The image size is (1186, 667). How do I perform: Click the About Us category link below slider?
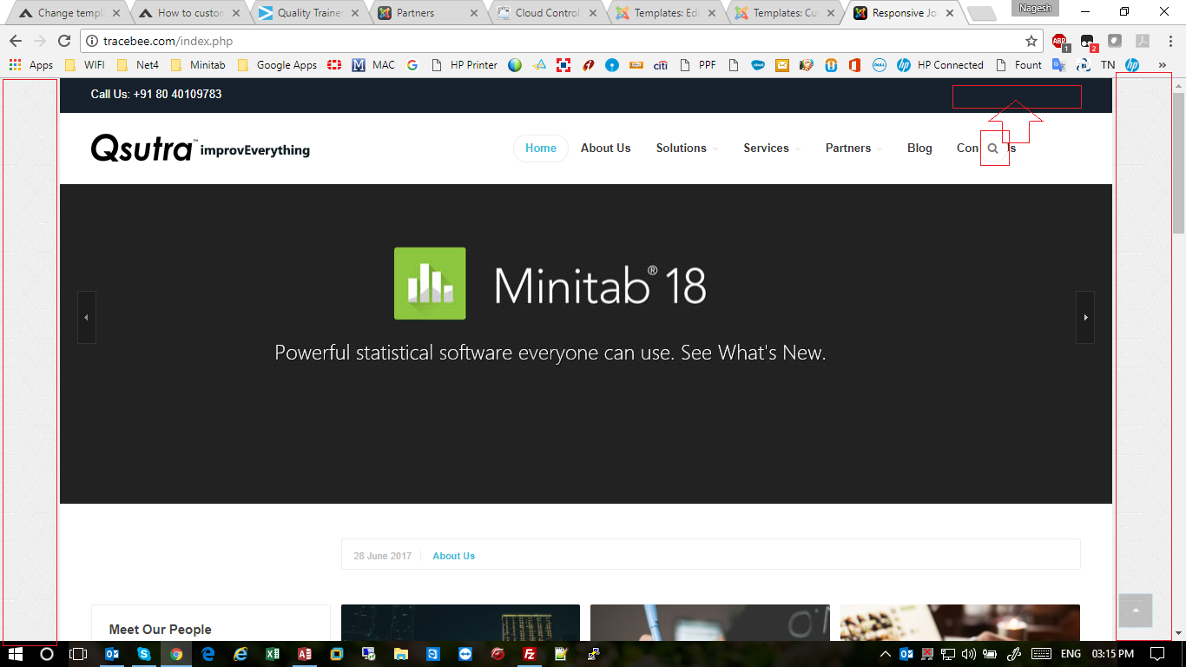pos(454,556)
